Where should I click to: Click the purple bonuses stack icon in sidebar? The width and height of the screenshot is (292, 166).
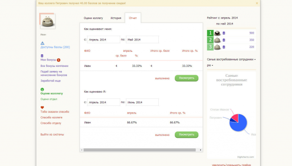click(42, 55)
